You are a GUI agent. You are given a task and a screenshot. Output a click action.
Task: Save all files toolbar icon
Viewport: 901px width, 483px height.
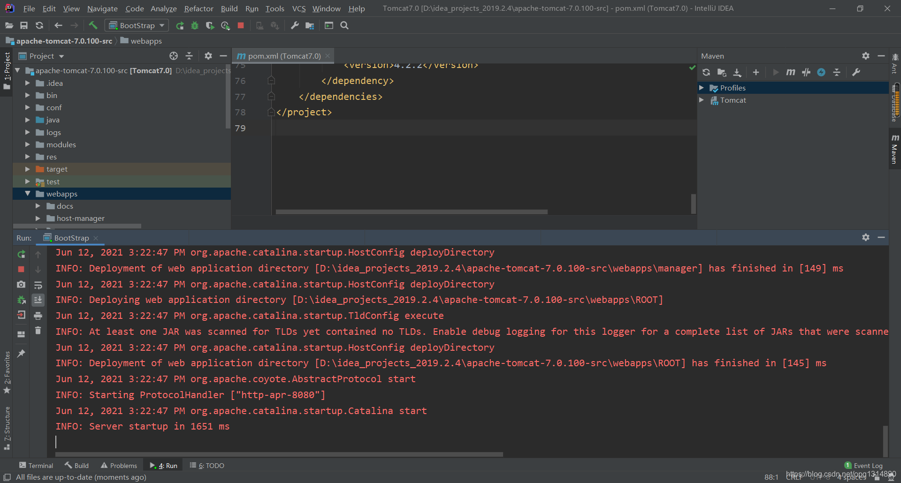point(24,25)
